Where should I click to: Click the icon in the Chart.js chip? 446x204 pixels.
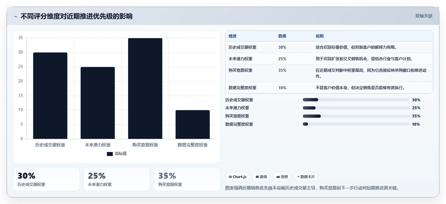[230, 177]
